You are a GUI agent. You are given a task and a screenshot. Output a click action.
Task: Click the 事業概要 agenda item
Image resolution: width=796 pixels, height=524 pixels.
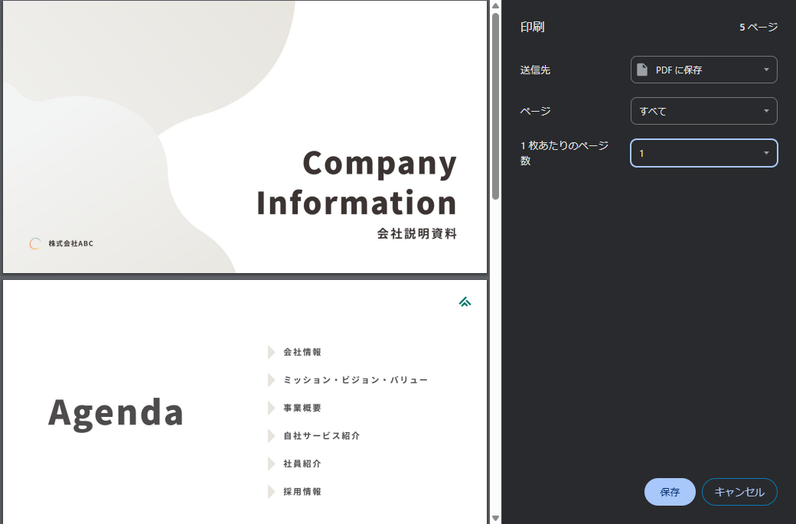(302, 408)
